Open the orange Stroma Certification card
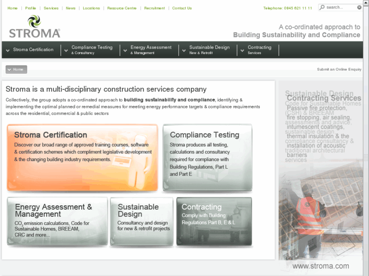369x276 pixels. point(82,157)
